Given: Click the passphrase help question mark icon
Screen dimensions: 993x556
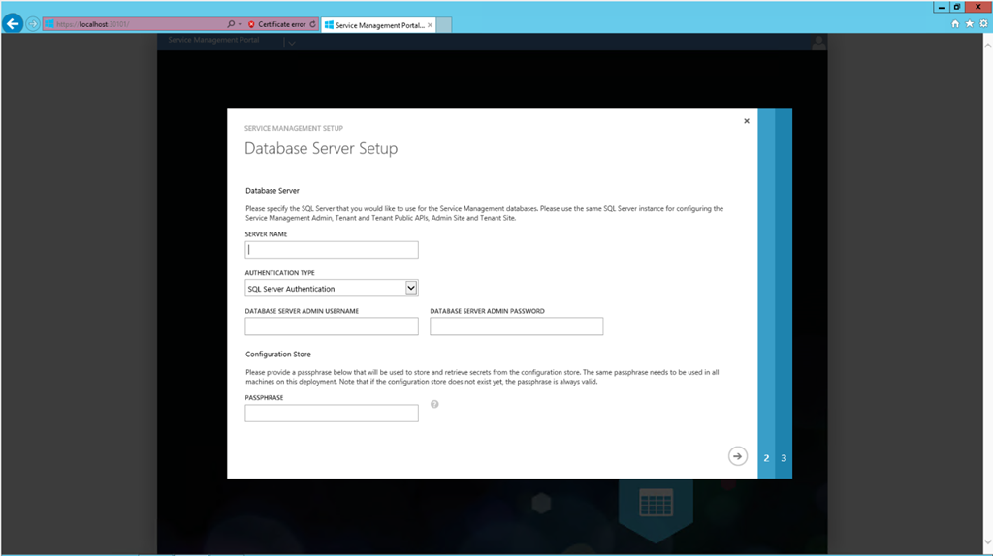Looking at the screenshot, I should point(434,404).
